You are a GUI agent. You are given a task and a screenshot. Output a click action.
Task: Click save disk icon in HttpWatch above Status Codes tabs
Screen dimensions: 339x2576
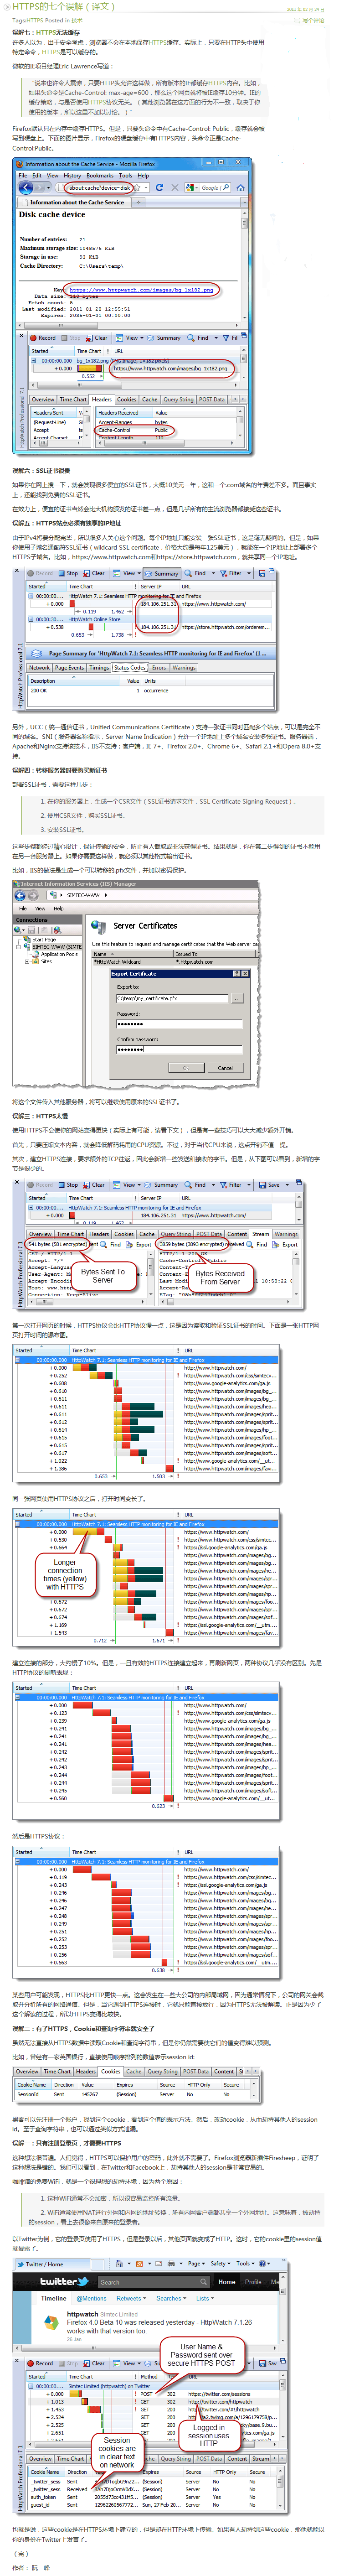coord(262,574)
